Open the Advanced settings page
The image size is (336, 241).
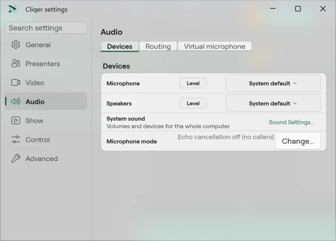tap(46, 159)
